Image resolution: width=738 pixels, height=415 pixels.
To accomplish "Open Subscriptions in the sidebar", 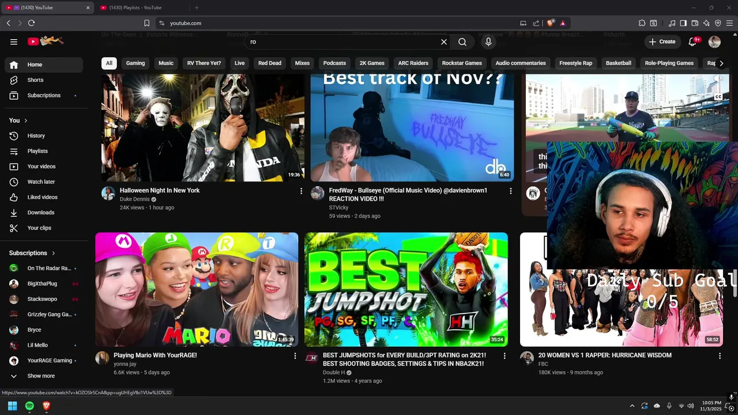I will pos(44,95).
